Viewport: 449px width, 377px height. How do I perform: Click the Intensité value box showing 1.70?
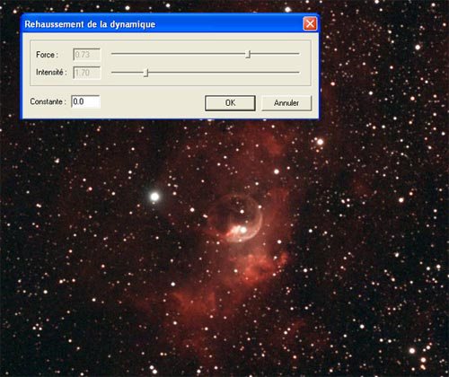pos(87,73)
